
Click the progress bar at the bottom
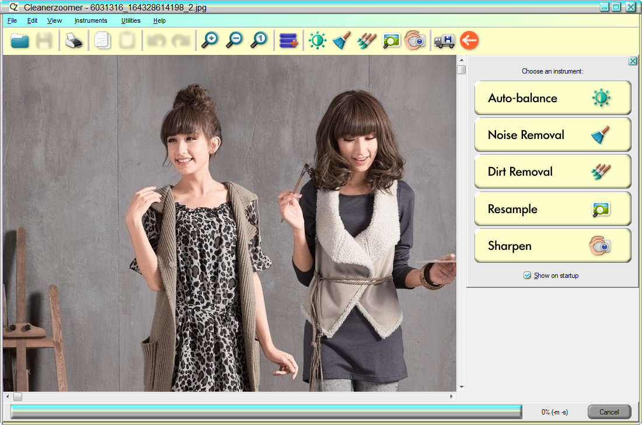[x=266, y=412]
